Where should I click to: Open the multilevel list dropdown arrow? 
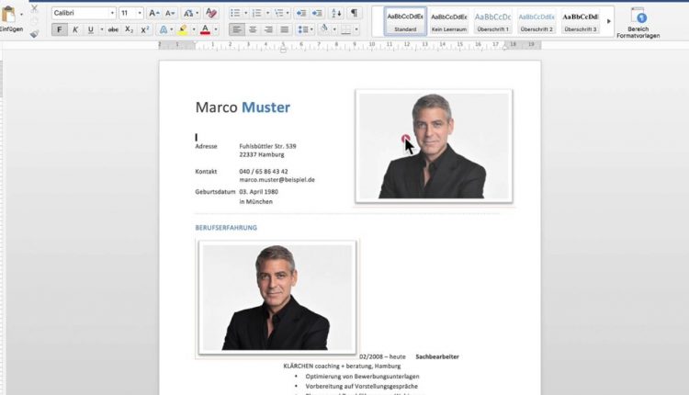pos(288,13)
